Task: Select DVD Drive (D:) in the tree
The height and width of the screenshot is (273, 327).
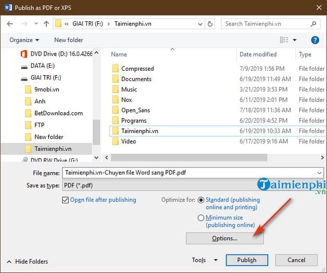Action: click(56, 54)
